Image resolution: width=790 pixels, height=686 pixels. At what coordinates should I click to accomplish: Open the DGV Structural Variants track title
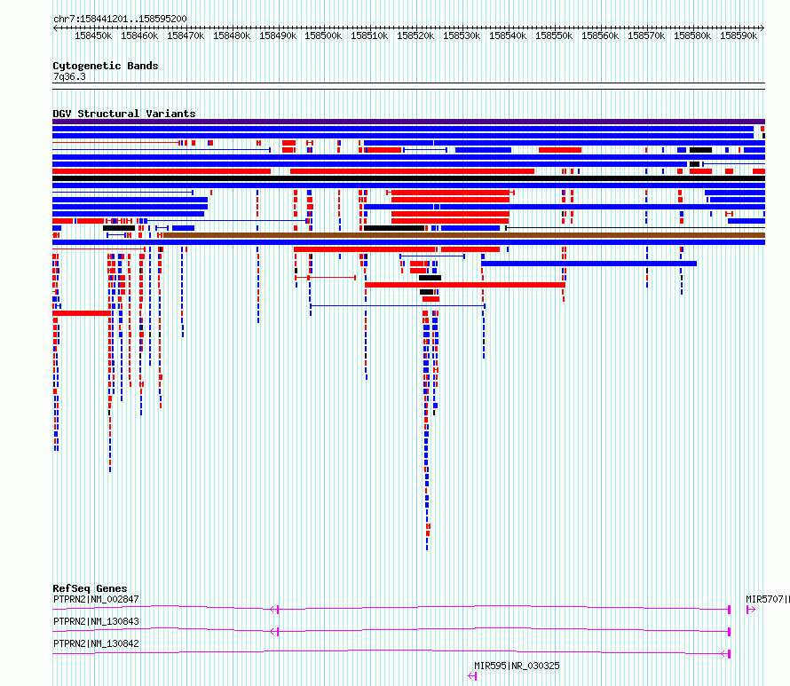pyautogui.click(x=124, y=114)
